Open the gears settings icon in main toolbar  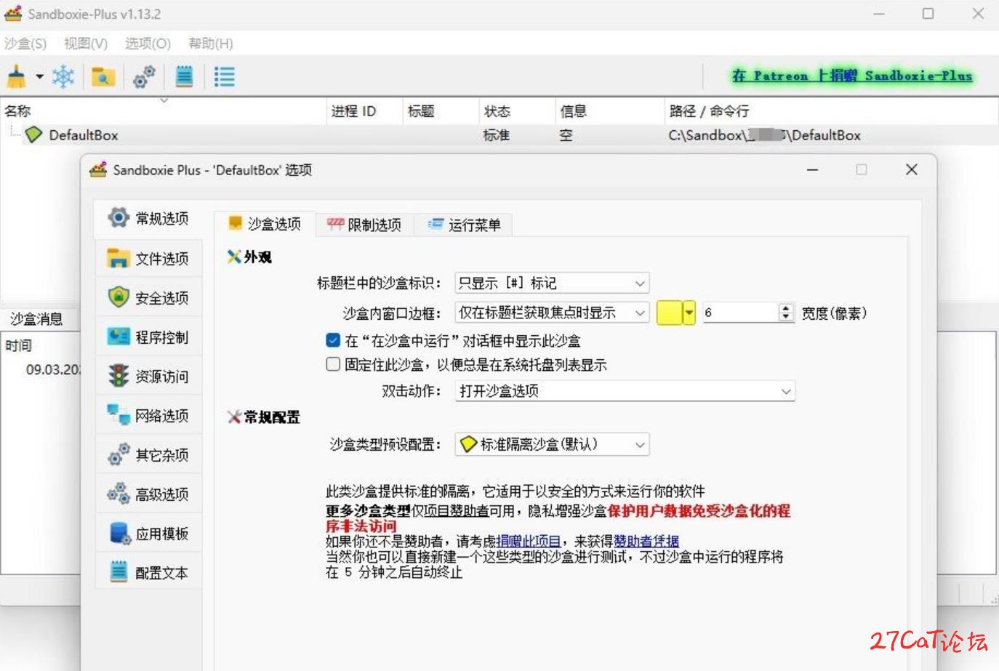pos(144,76)
